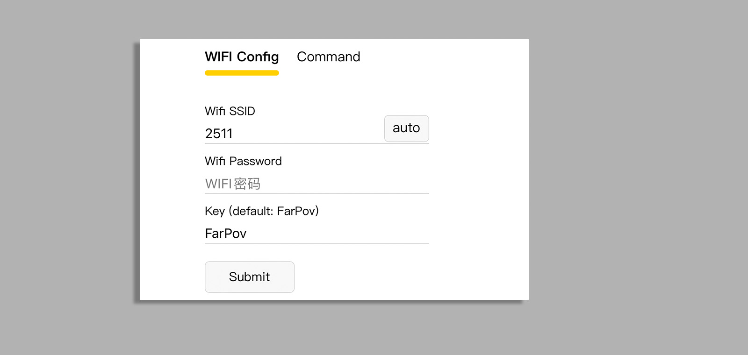Click the Submit button
Screen dimensions: 748x355
(x=249, y=277)
